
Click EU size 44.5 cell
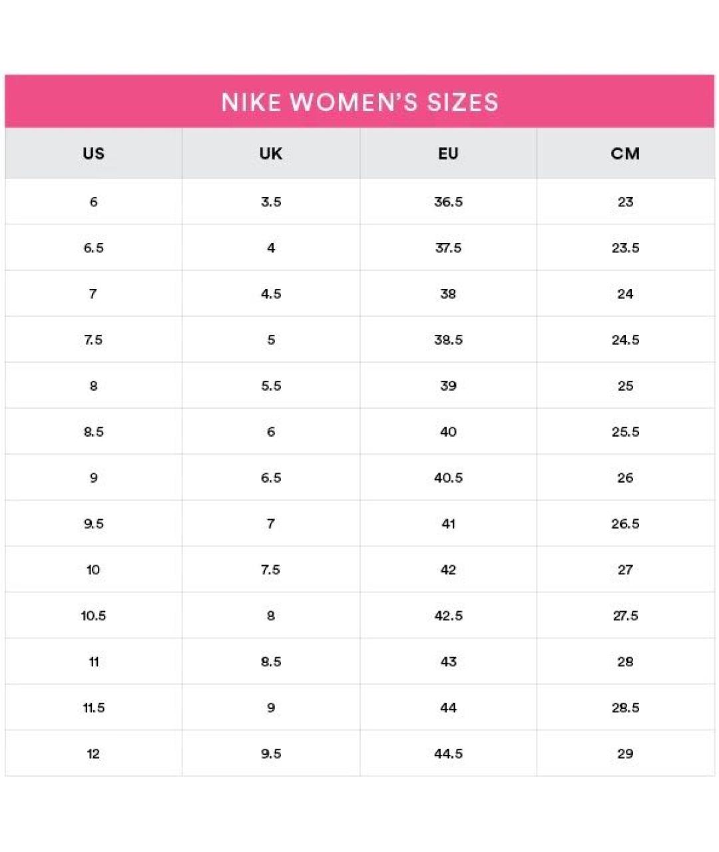pos(448,753)
